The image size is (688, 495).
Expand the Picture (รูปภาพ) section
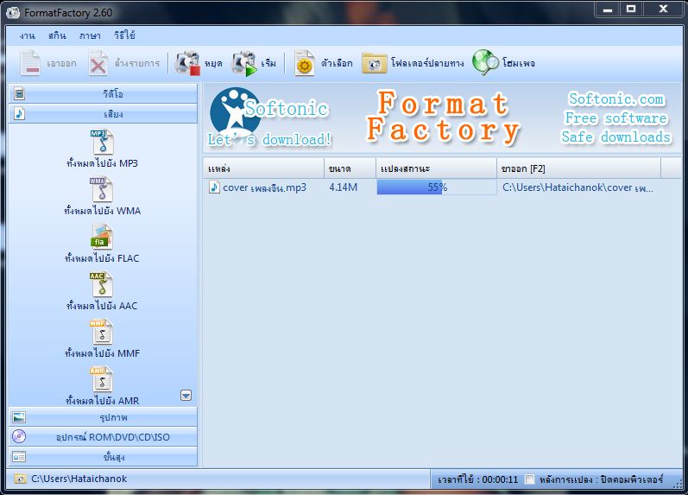tap(103, 416)
